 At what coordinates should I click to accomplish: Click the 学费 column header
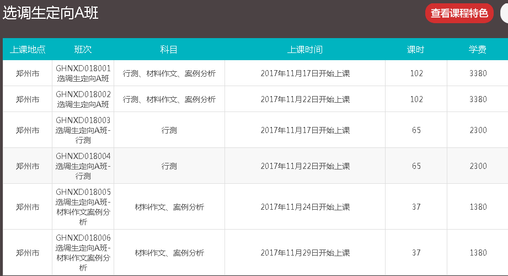[x=478, y=49]
